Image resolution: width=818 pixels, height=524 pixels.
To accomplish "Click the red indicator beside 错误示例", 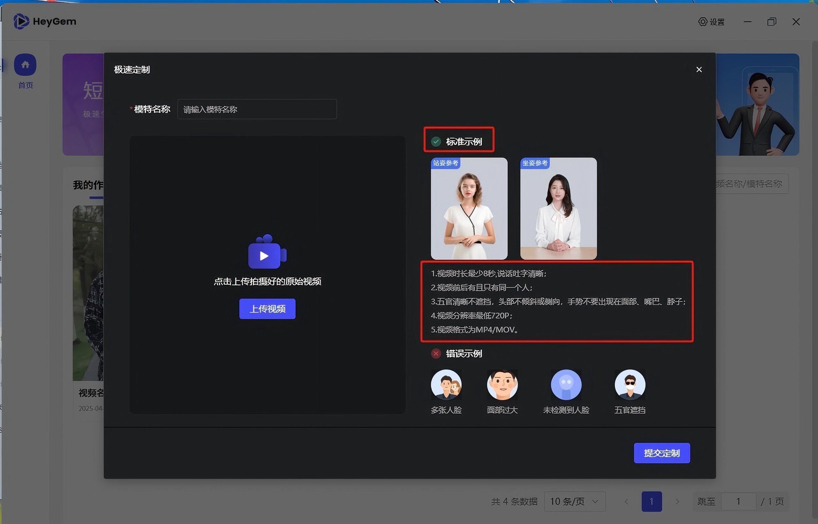I will click(x=436, y=353).
